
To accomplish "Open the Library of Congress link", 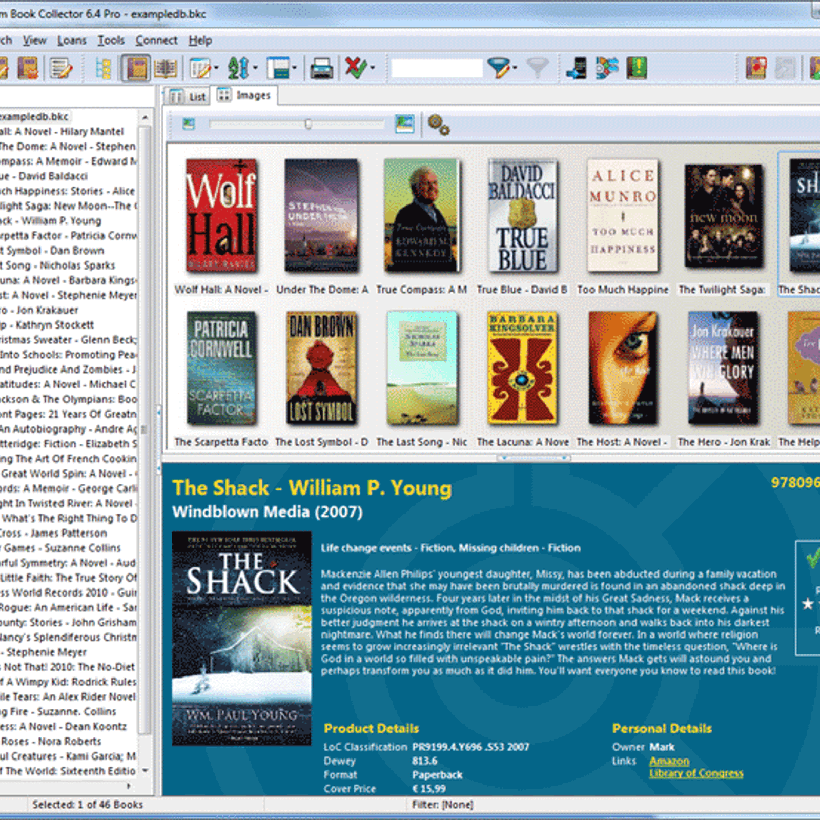I will tap(696, 773).
